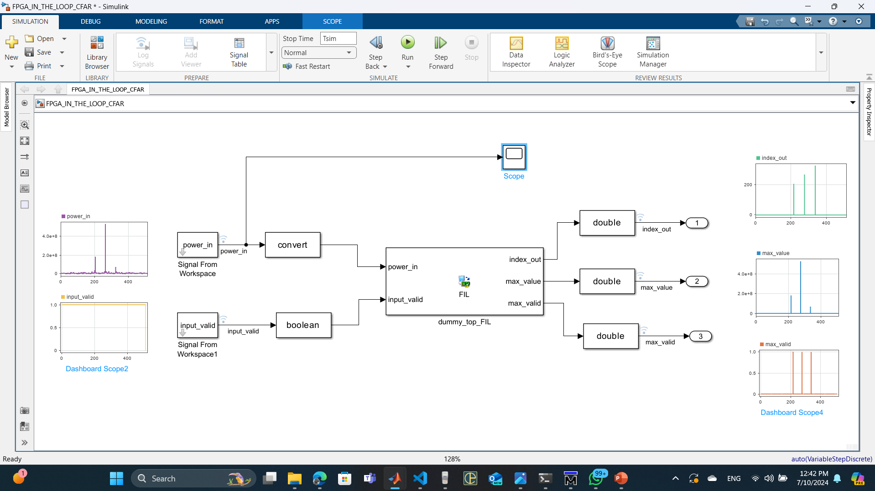Expand the Open dropdown arrow

pos(64,39)
